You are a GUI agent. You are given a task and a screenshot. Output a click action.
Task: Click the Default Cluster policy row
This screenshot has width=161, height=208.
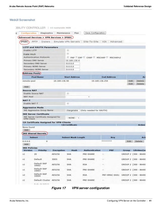pos(84,180)
